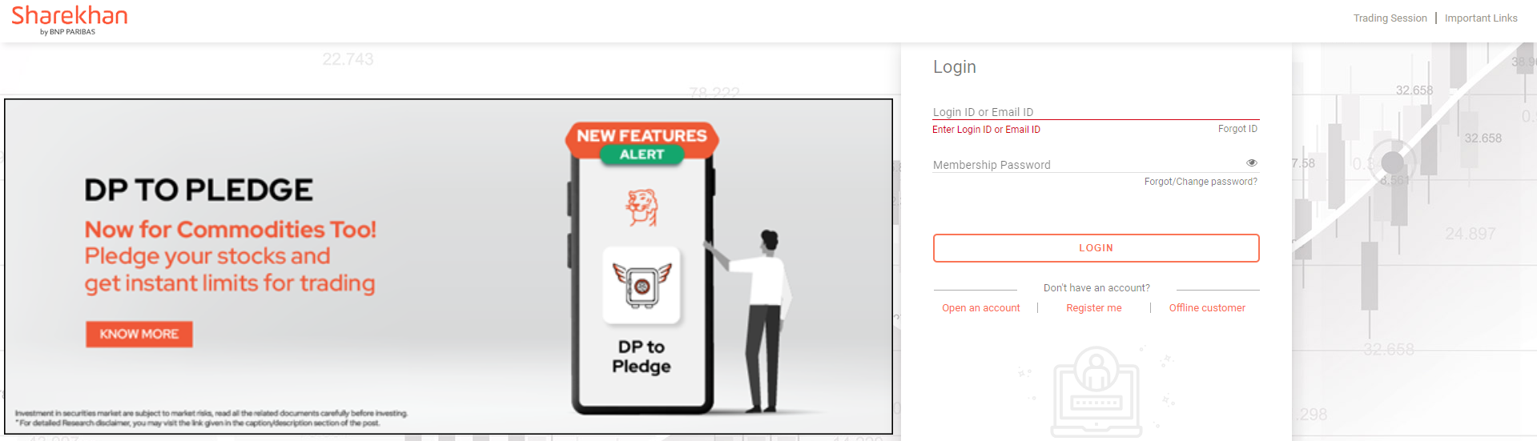
Task: Click the DP to Pledge label on the phone screen
Action: (641, 356)
